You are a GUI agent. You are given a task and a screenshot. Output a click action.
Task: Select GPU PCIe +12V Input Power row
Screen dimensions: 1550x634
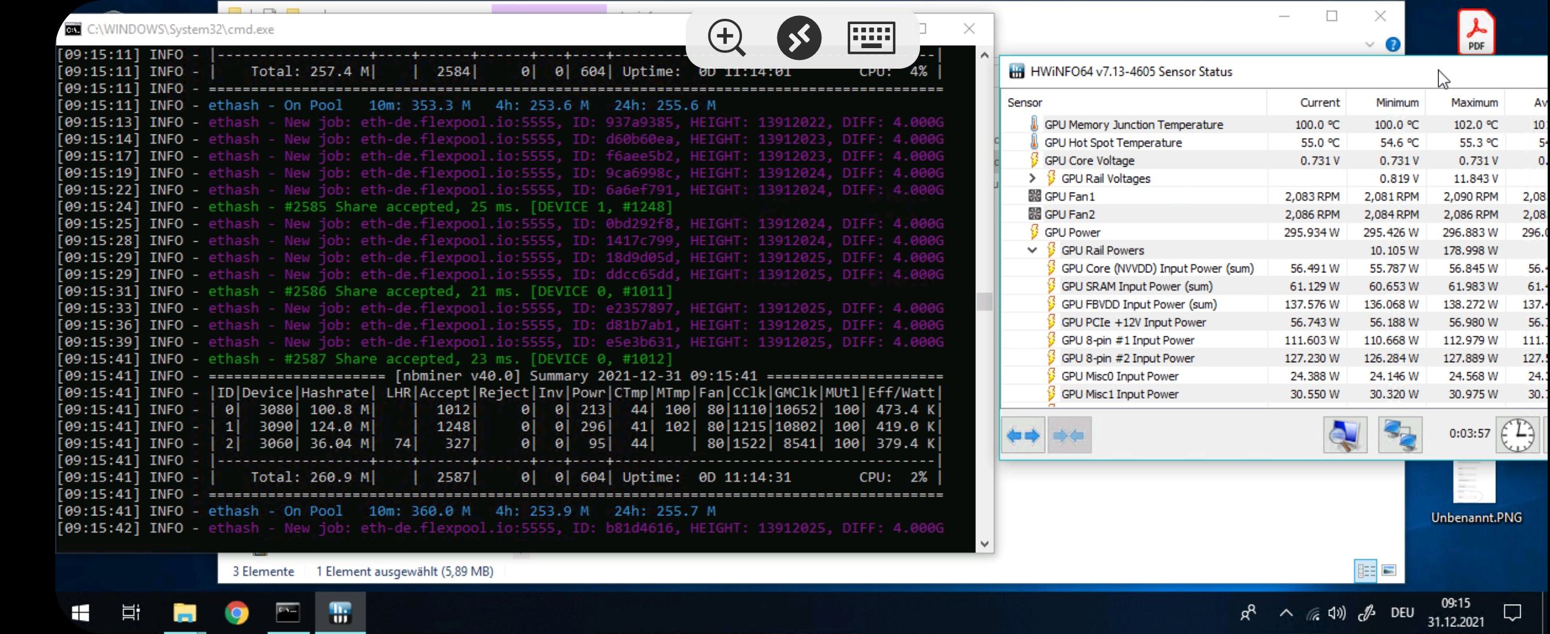tap(1273, 322)
